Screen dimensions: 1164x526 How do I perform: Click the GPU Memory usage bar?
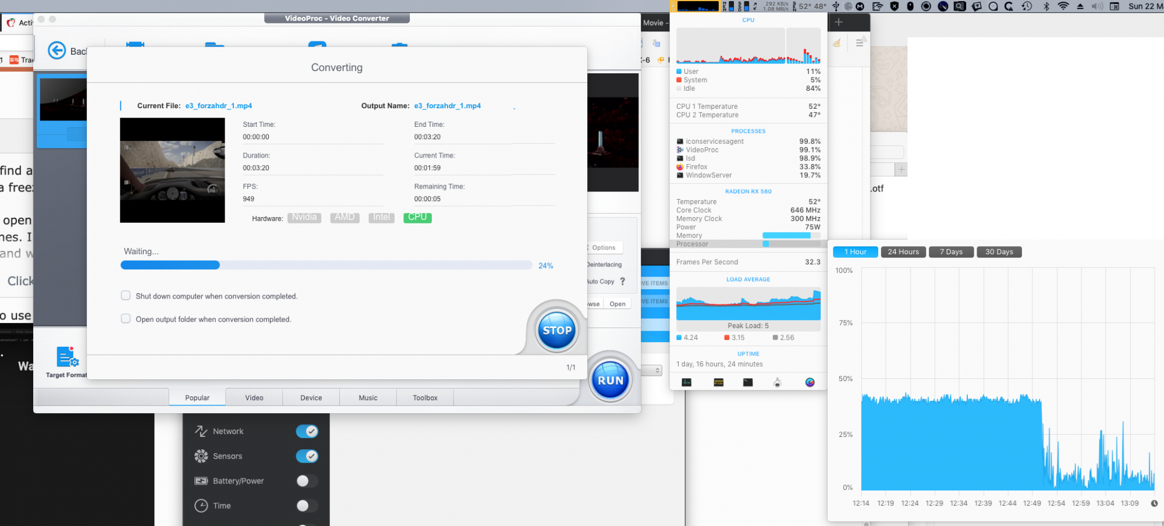click(792, 236)
